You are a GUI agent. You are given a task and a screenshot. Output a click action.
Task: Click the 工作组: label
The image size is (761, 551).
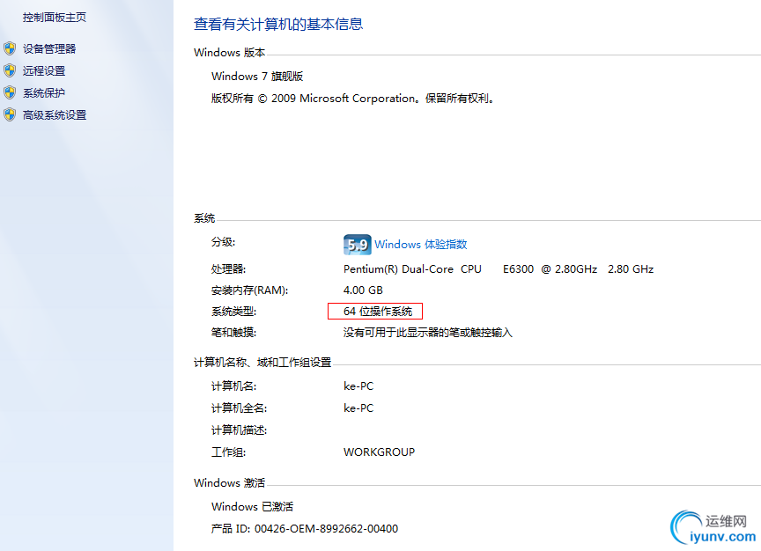click(x=229, y=452)
